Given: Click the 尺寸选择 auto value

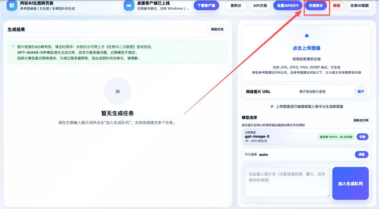Looking at the screenshot, I should click(264, 155).
